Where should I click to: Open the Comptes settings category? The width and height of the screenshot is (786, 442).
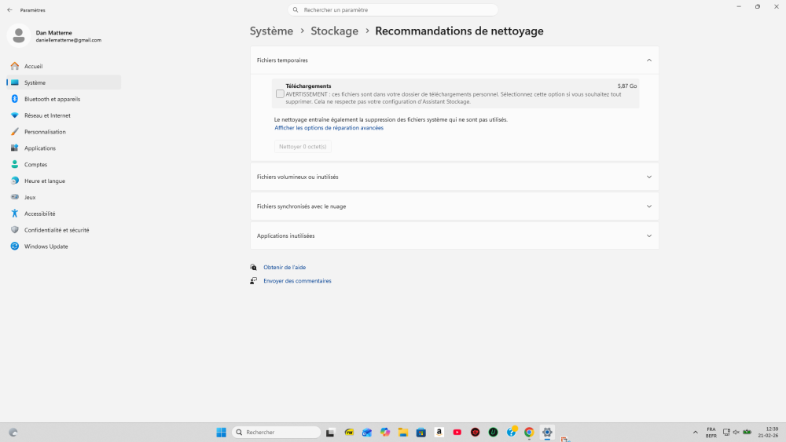pyautogui.click(x=35, y=165)
